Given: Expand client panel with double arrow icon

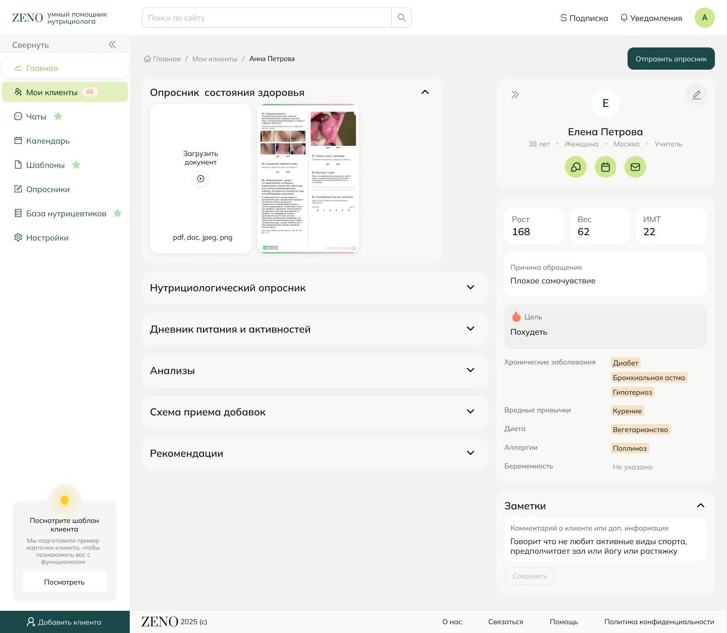Looking at the screenshot, I should pos(515,94).
